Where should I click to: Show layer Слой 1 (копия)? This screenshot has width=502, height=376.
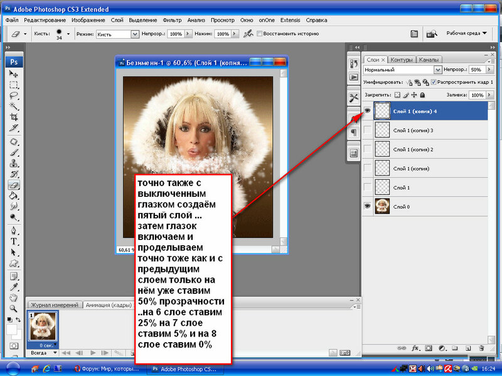tap(368, 168)
